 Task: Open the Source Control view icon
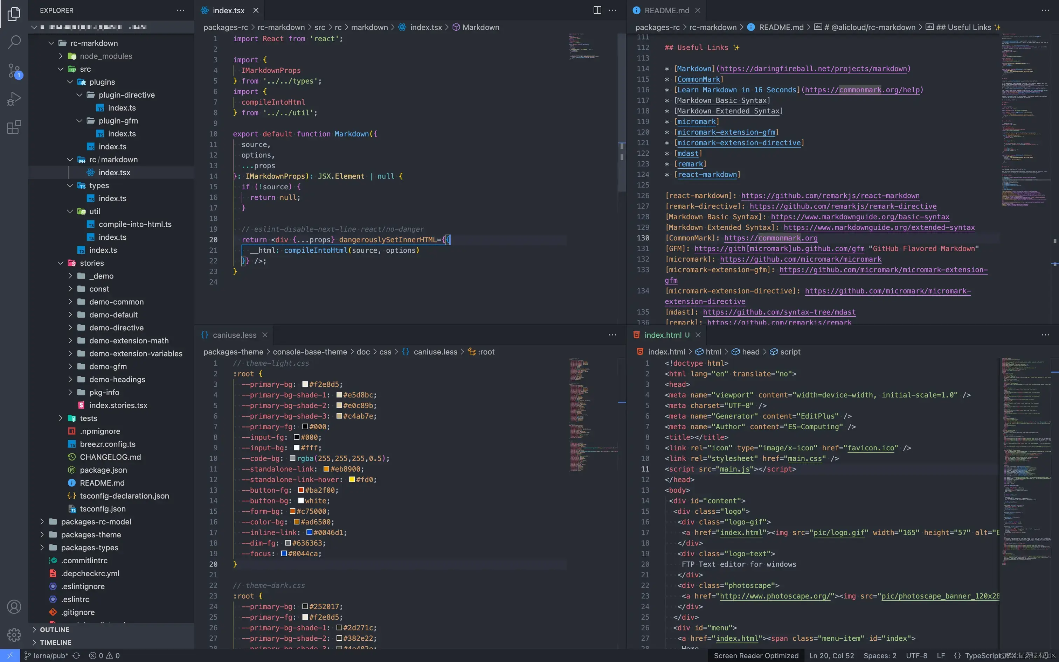tap(14, 70)
